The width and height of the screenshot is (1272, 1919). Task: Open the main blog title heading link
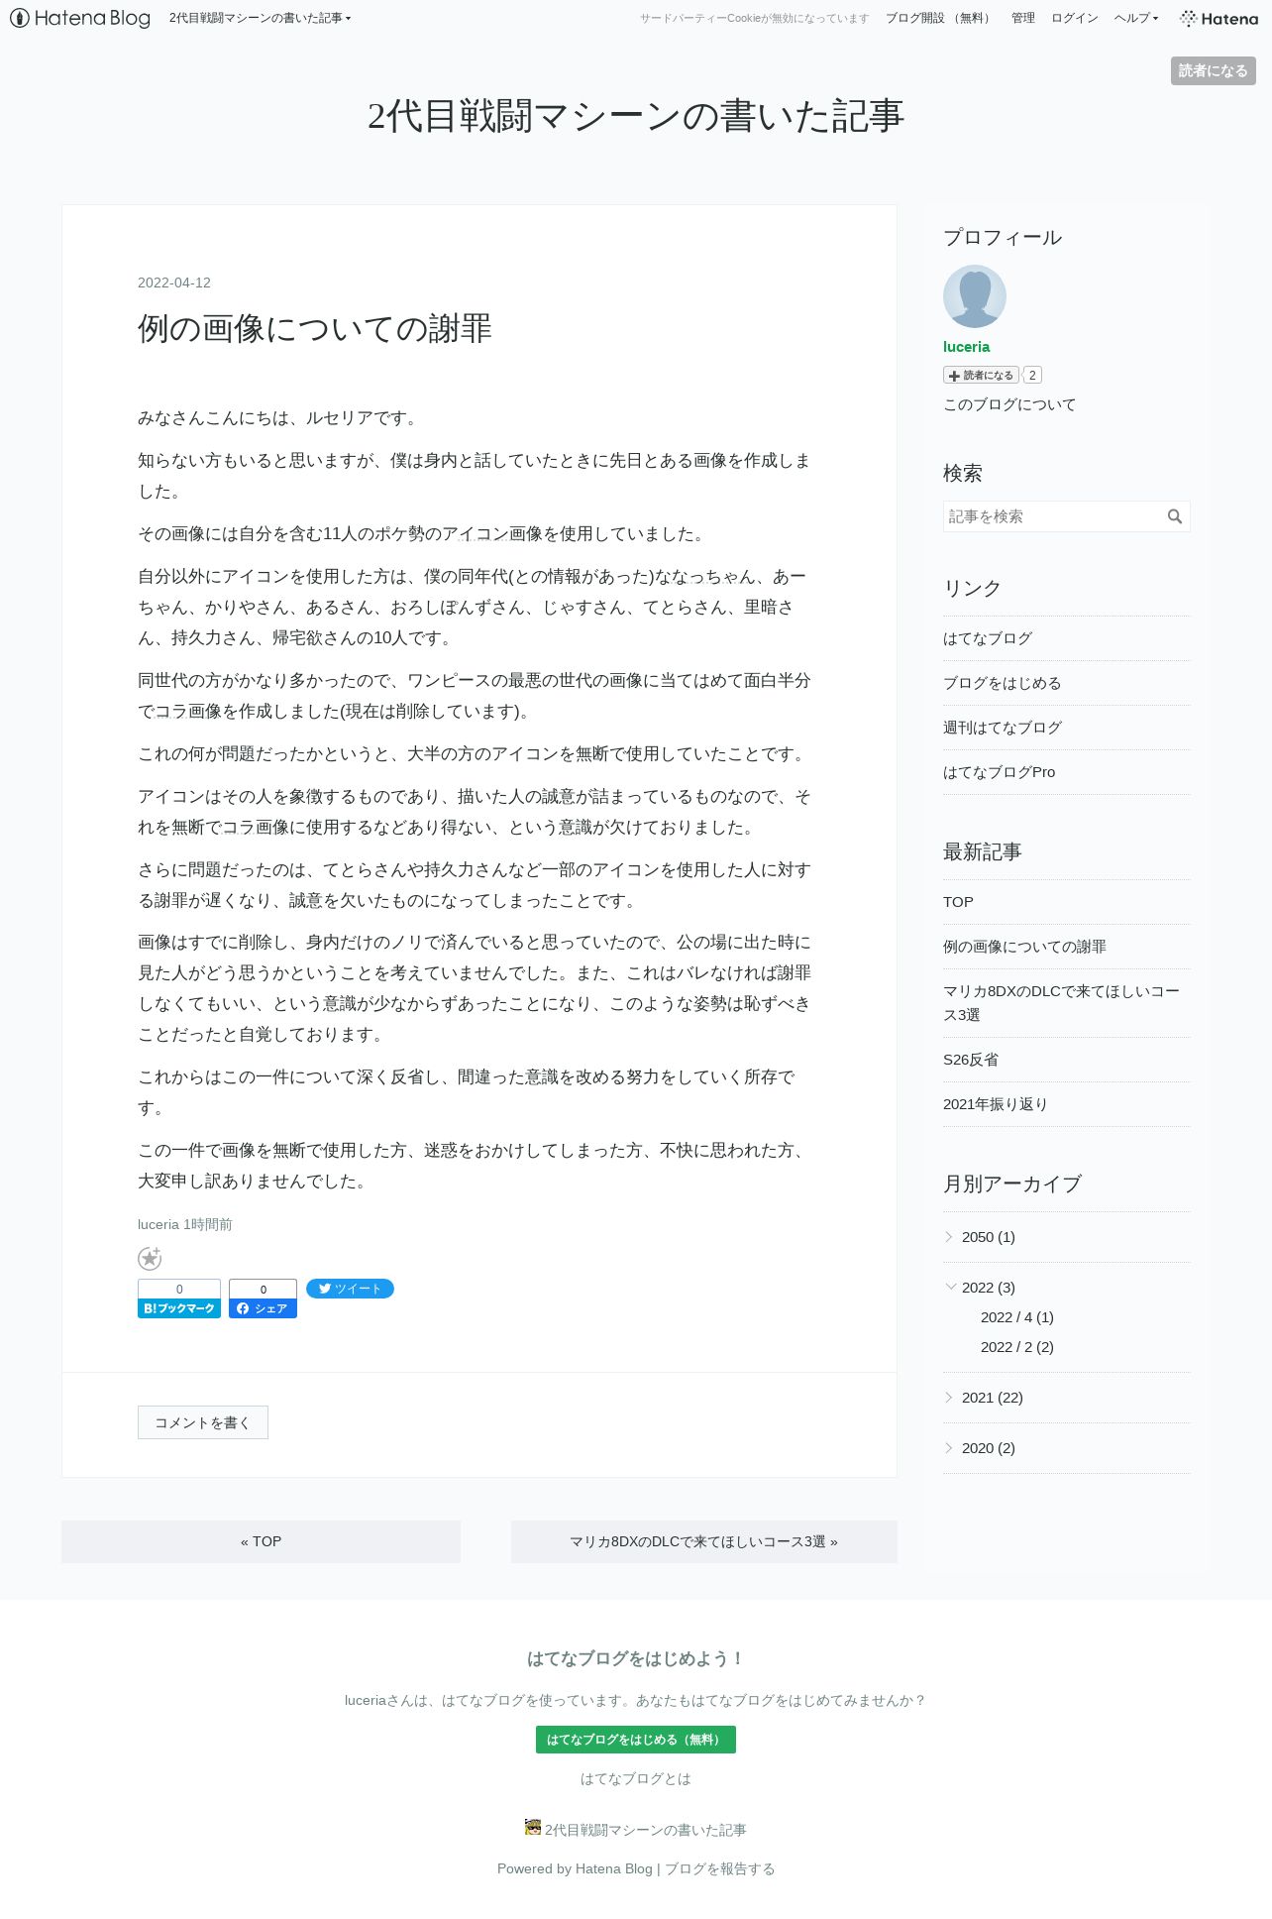pos(636,116)
